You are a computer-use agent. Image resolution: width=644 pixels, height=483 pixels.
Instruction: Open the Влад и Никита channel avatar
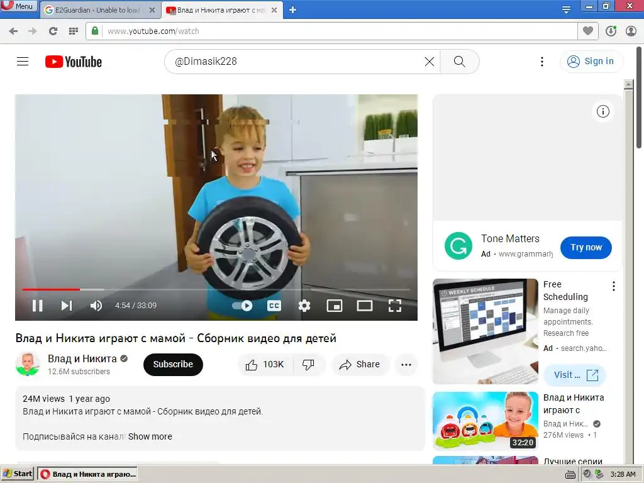pyautogui.click(x=28, y=364)
